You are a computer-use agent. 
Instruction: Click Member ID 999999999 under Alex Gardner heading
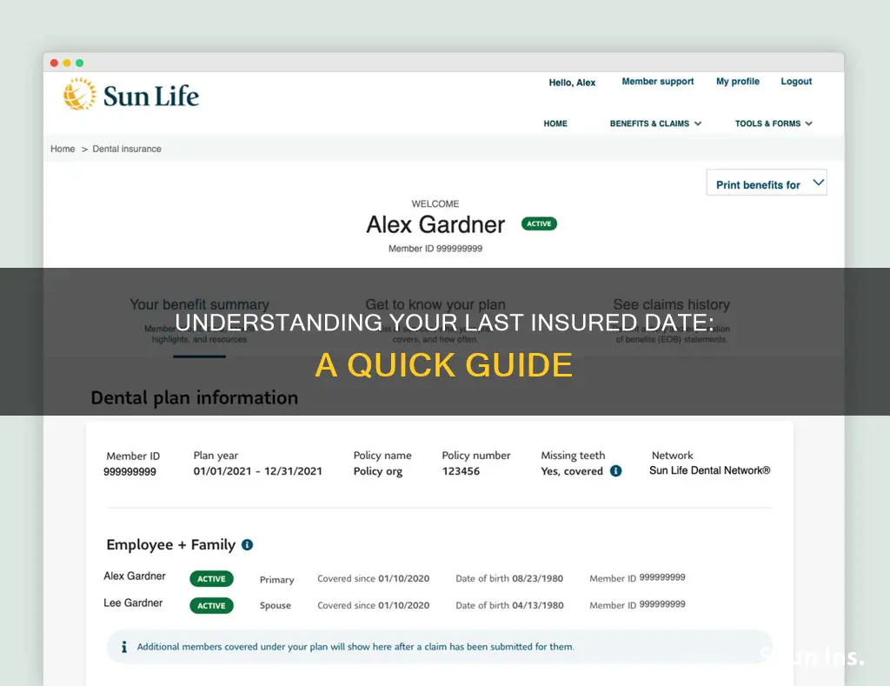(x=435, y=248)
